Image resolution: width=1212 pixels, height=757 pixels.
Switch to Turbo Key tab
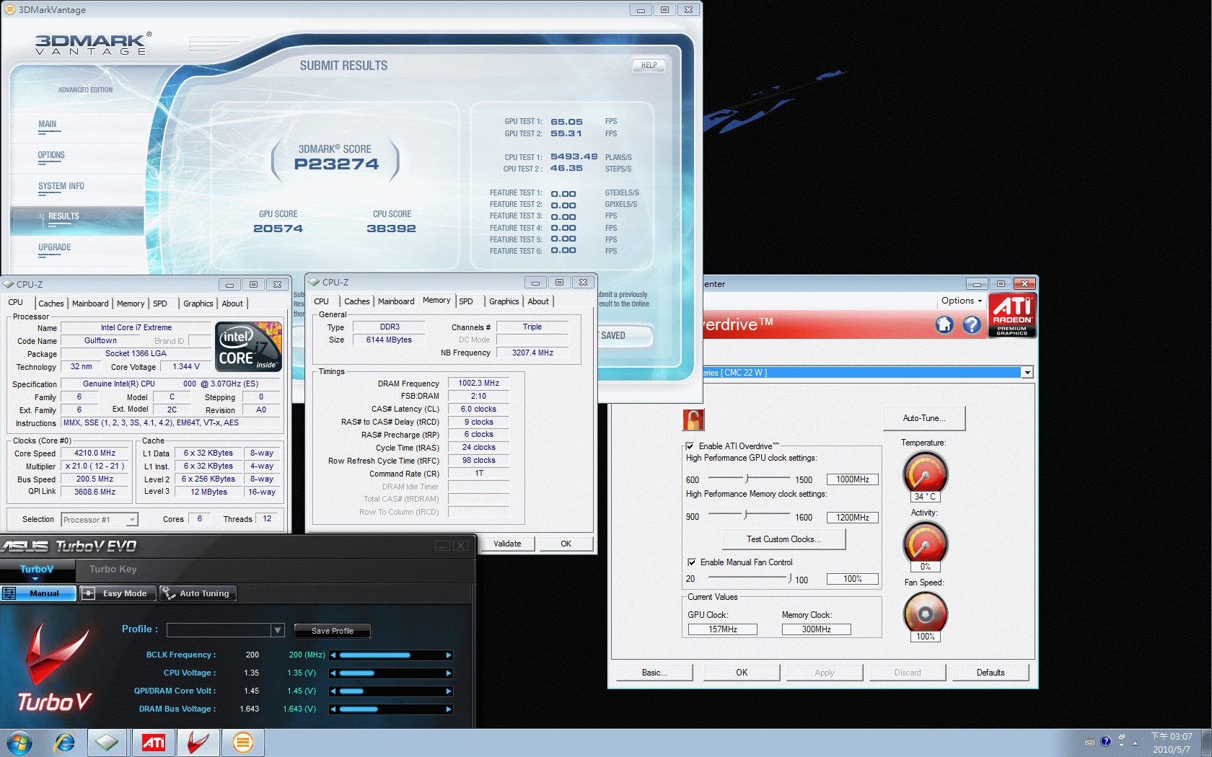113,570
